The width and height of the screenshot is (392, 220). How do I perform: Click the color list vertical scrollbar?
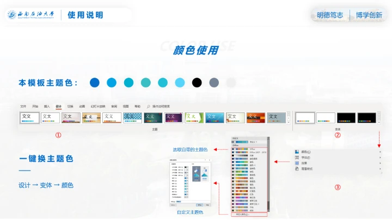(268, 174)
